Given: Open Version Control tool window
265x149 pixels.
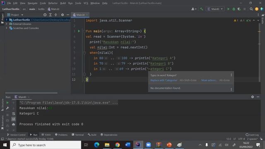Looking at the screenshot, I should pyautogui.click(x=16, y=135).
